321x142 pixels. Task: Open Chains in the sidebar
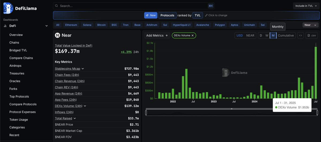(14, 42)
